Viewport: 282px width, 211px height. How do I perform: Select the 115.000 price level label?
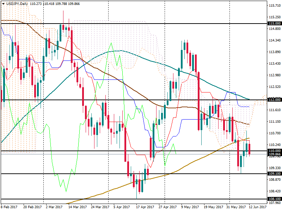tap(274, 24)
